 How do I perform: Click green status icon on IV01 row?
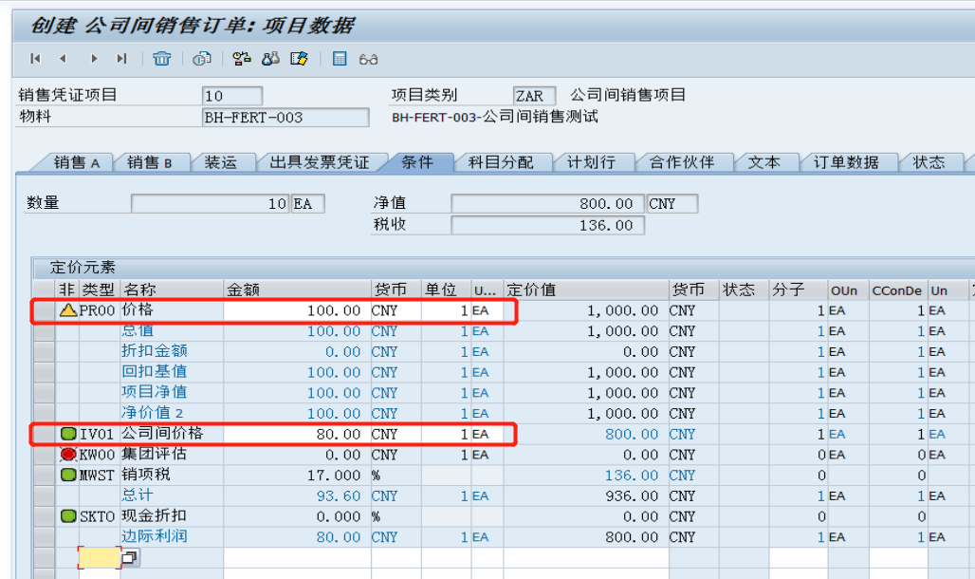tap(68, 434)
